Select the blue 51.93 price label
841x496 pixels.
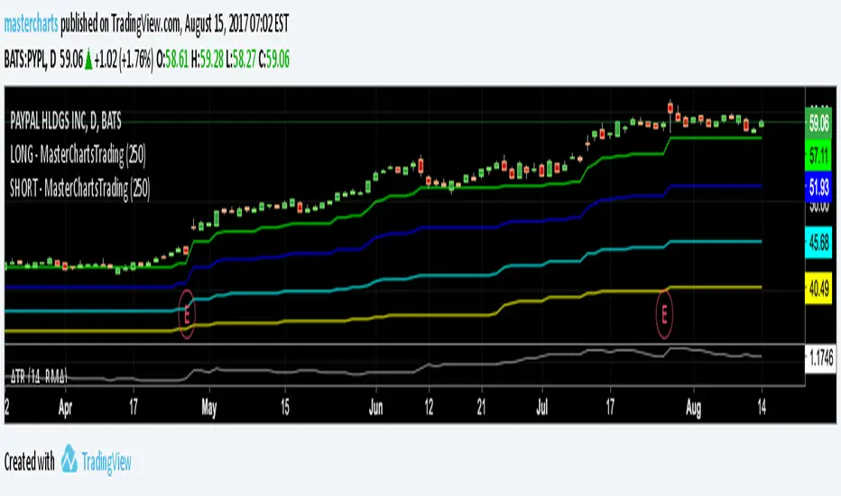(x=818, y=188)
